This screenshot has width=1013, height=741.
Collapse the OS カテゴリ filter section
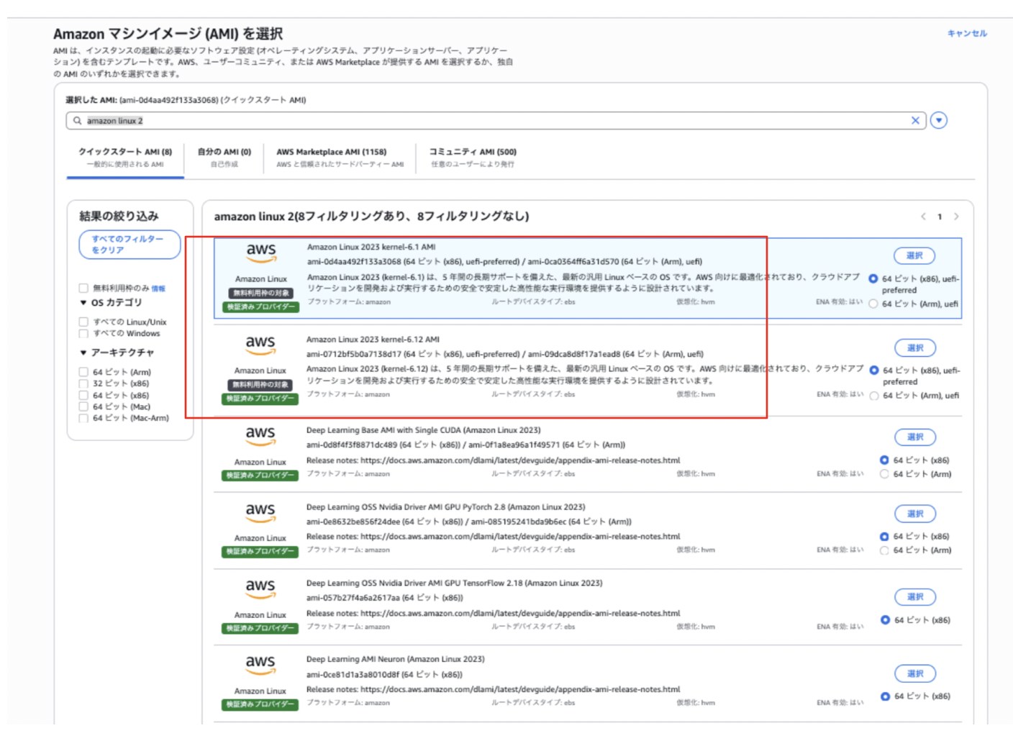[83, 303]
